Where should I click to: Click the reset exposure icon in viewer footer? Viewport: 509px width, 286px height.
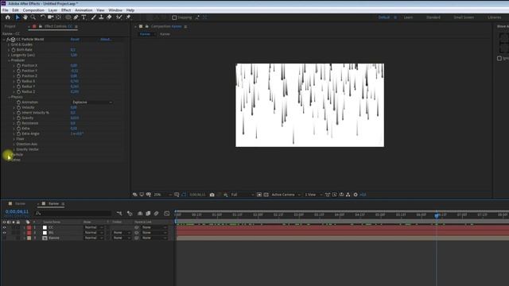click(356, 195)
